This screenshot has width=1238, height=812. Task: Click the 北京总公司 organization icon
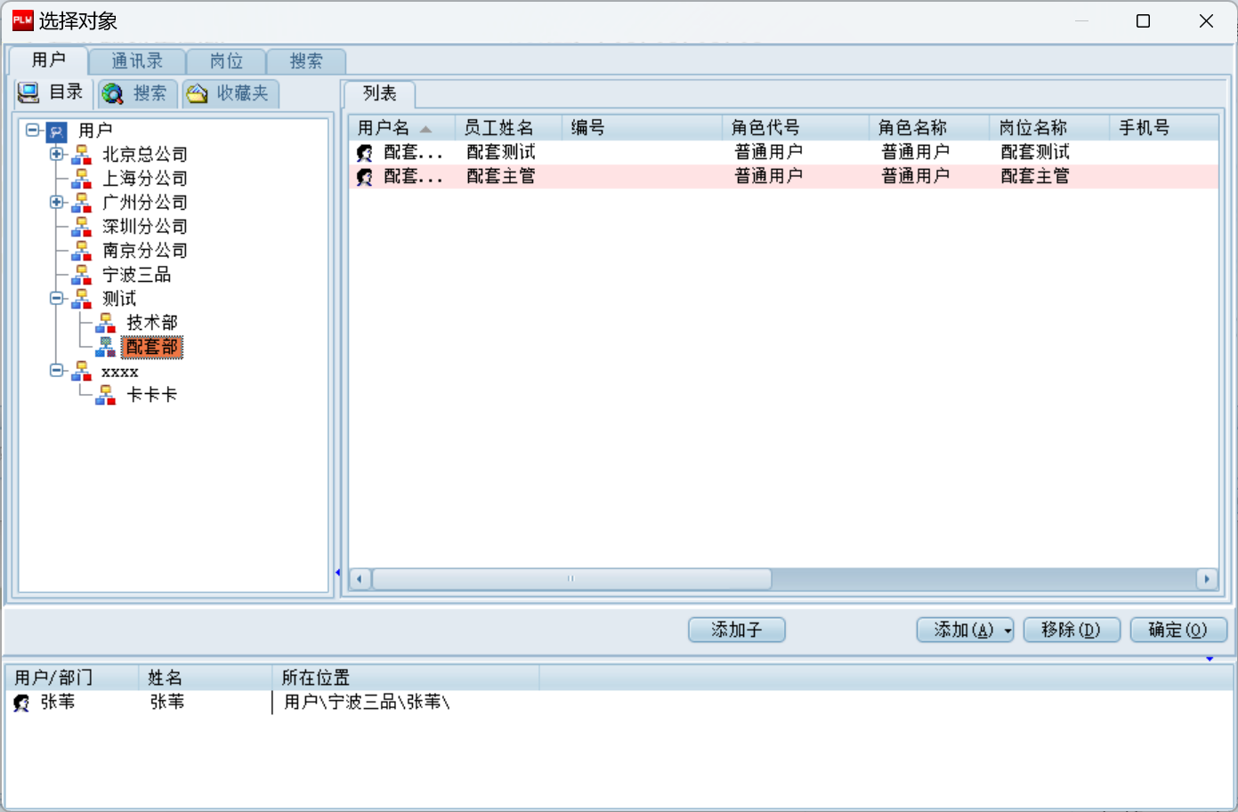tap(81, 155)
